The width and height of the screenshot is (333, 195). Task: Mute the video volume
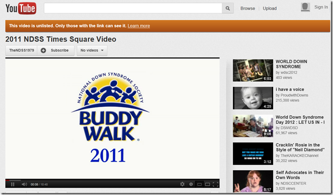(24, 184)
